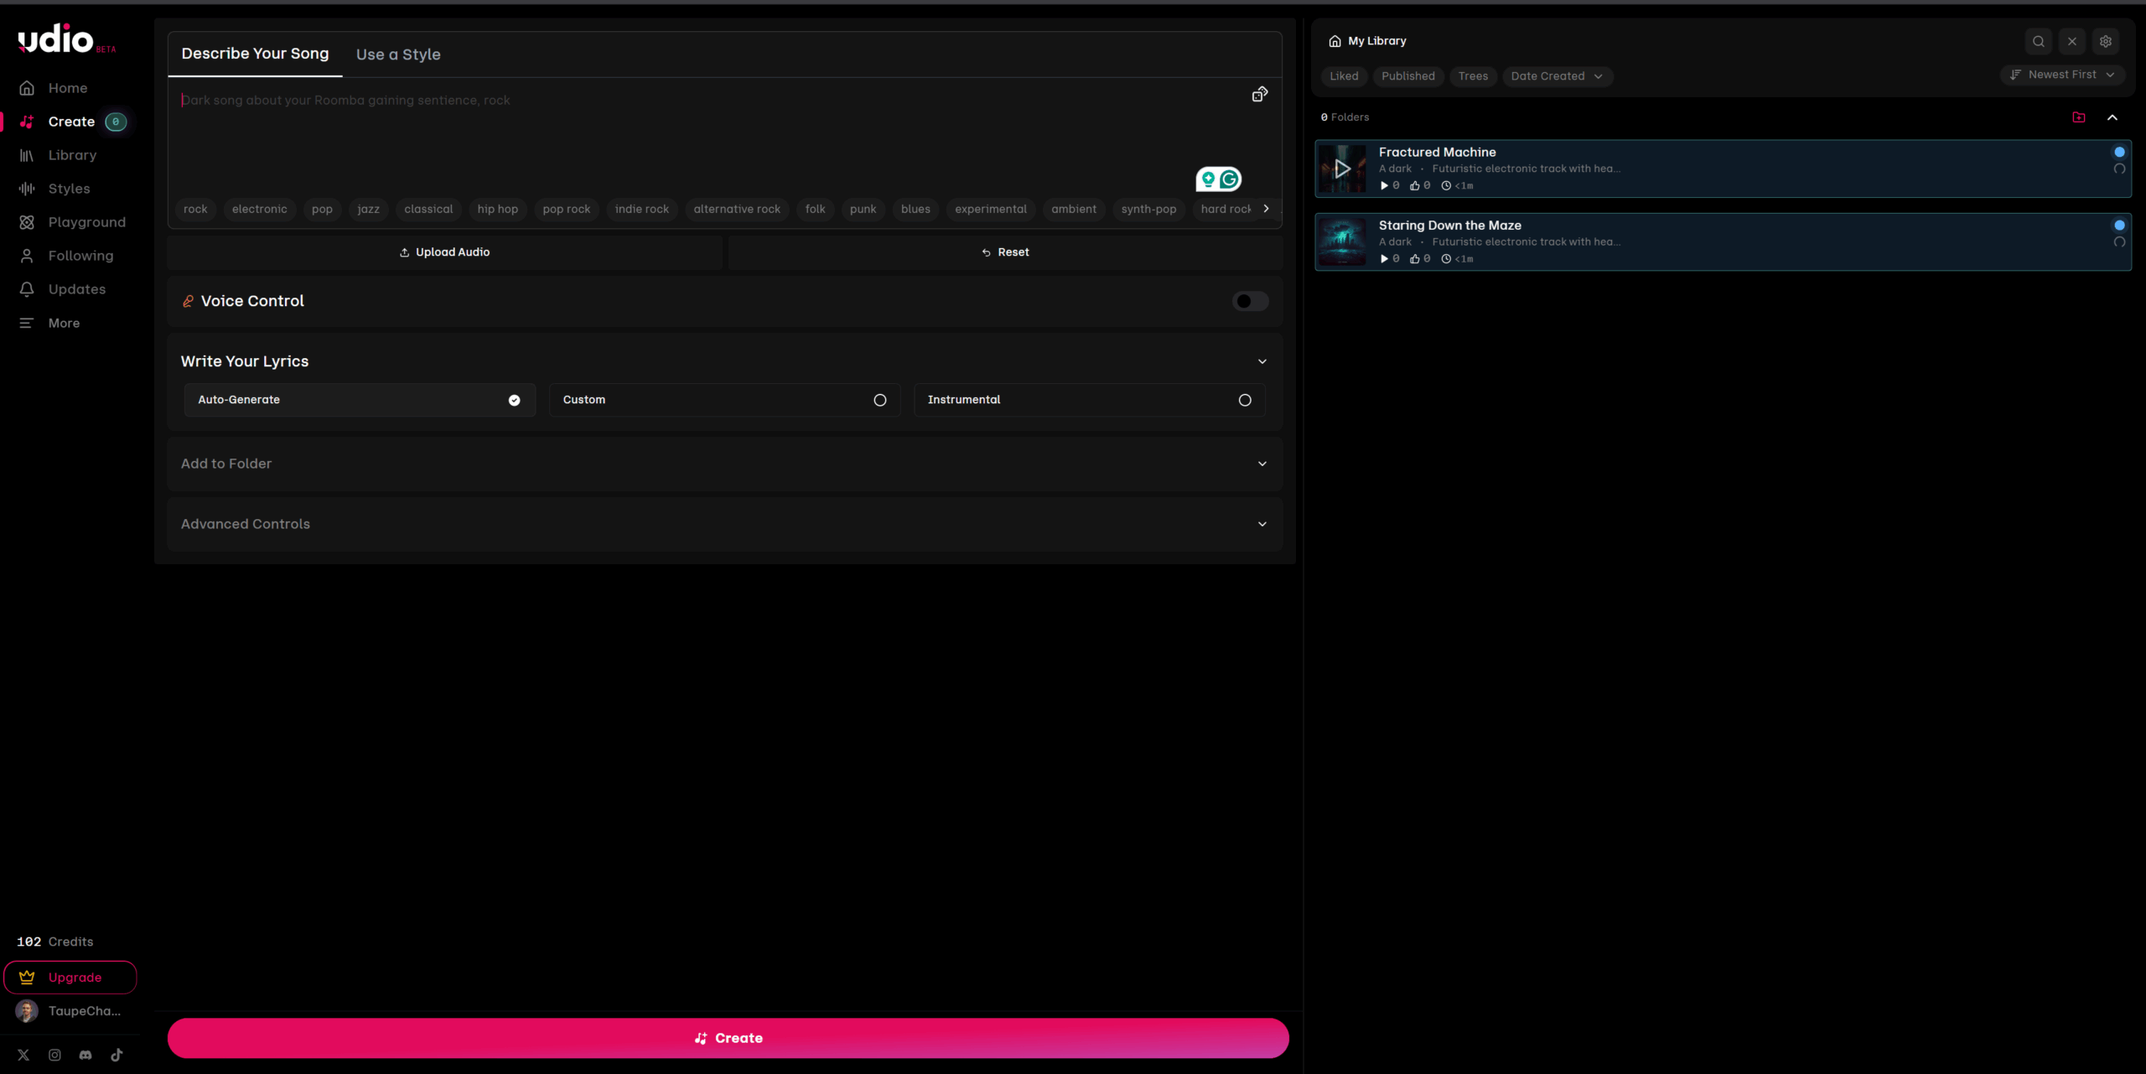Click the Grammarly extension icon
This screenshot has height=1074, width=2146.
[1230, 179]
